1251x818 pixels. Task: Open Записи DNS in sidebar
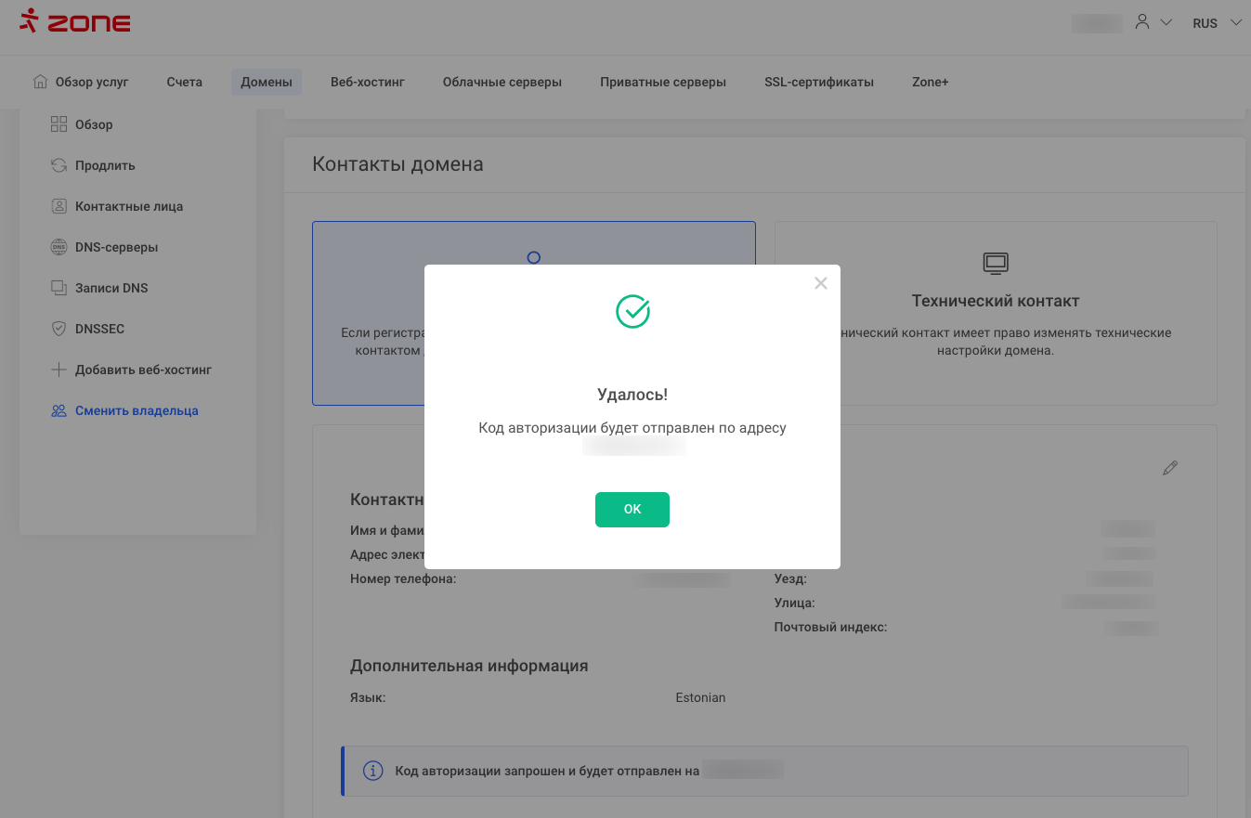111,288
